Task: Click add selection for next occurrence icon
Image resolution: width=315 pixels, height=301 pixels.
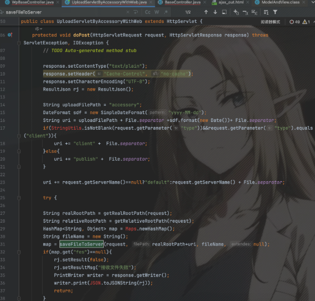Action: [x=236, y=12]
